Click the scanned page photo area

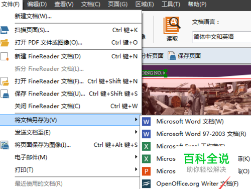point(196,97)
